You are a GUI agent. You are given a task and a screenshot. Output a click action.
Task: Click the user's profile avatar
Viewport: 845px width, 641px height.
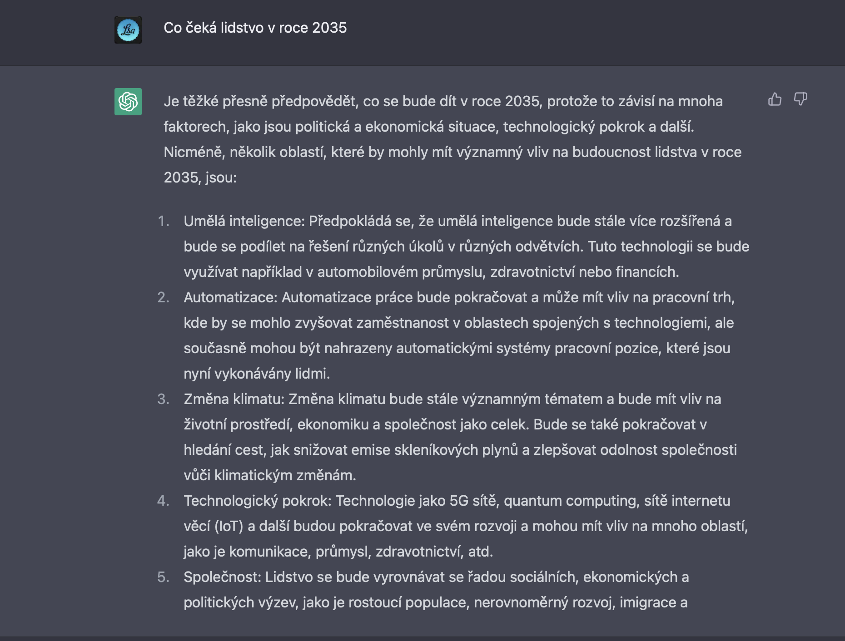[128, 30]
